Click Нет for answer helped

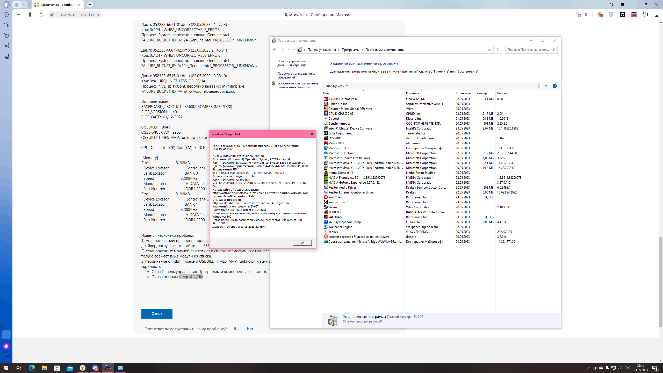(x=250, y=329)
